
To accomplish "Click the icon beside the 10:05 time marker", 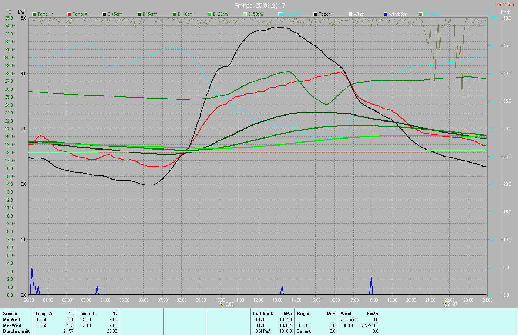I will (221, 304).
